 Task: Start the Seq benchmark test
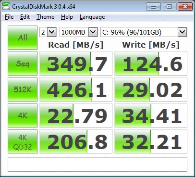(23, 63)
